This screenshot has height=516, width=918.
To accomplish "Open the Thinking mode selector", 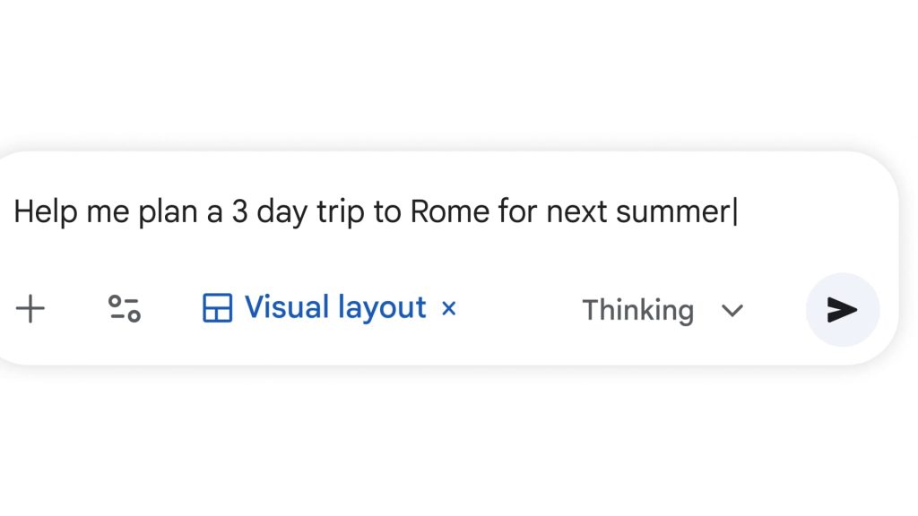I will pos(638,310).
